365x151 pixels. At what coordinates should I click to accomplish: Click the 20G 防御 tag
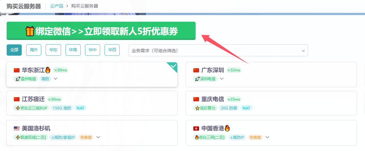click(x=229, y=108)
